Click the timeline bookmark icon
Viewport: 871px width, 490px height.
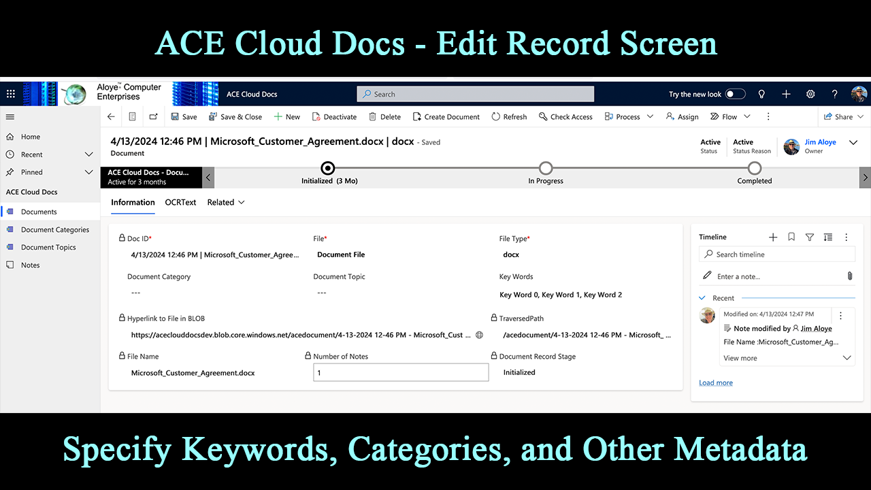791,237
